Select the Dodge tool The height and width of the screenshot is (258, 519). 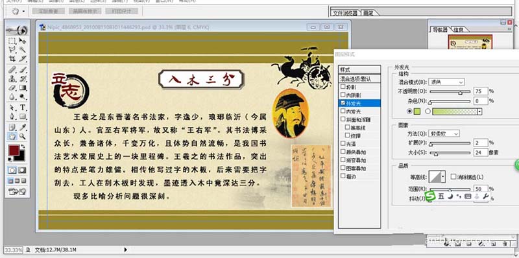tap(23, 97)
